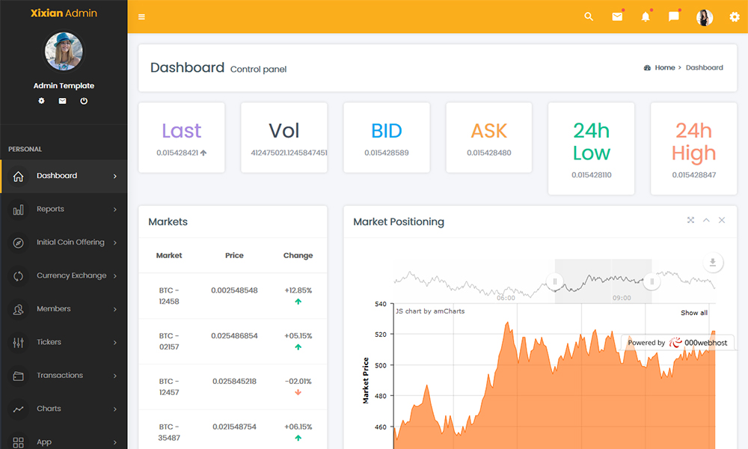
Task: Click the left chart range slider handle
Action: (x=555, y=282)
